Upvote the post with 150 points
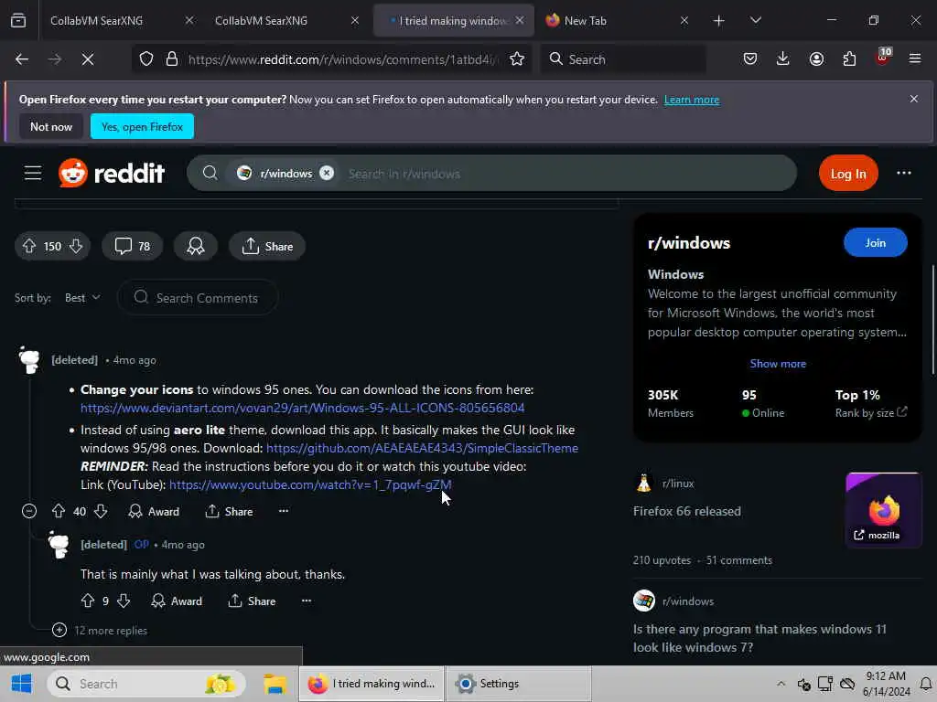The width and height of the screenshot is (937, 702). [28, 246]
